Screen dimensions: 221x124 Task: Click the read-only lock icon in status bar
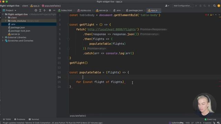click(214, 123)
